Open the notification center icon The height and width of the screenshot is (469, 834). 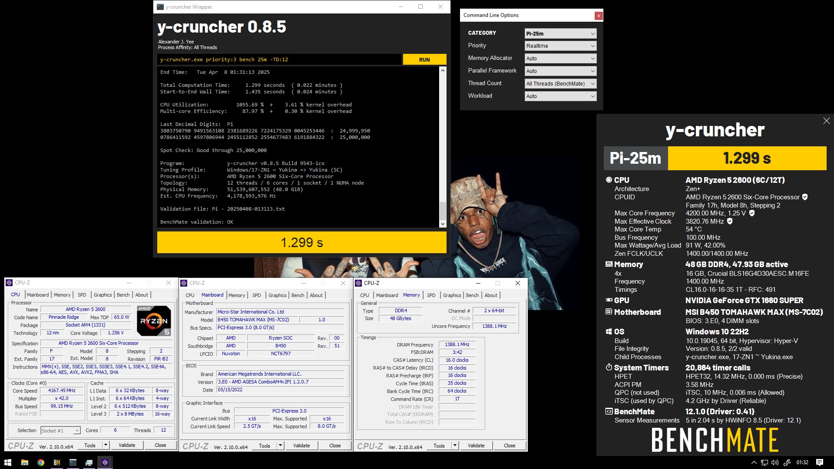pos(820,462)
